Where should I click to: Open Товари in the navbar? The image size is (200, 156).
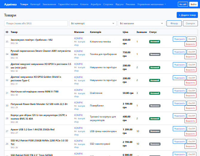click(x=24, y=4)
